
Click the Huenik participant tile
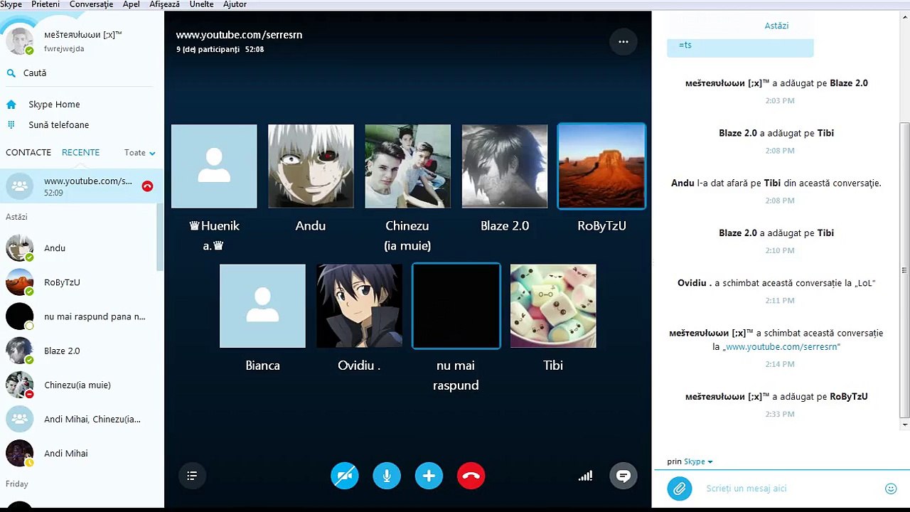(x=214, y=166)
